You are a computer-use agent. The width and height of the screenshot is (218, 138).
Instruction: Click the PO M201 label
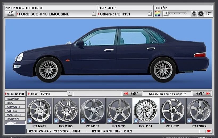pyautogui.click(x=39, y=126)
